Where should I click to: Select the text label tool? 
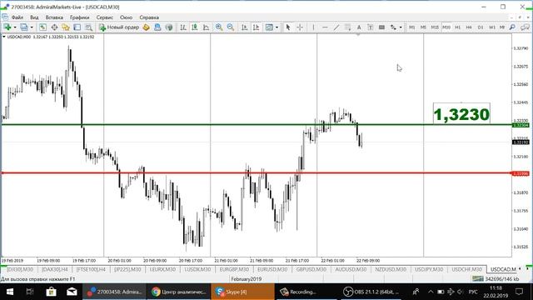click(370, 27)
